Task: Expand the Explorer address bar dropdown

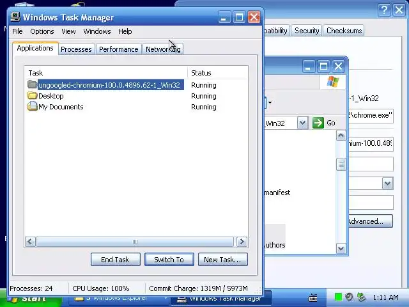Action: [302, 123]
